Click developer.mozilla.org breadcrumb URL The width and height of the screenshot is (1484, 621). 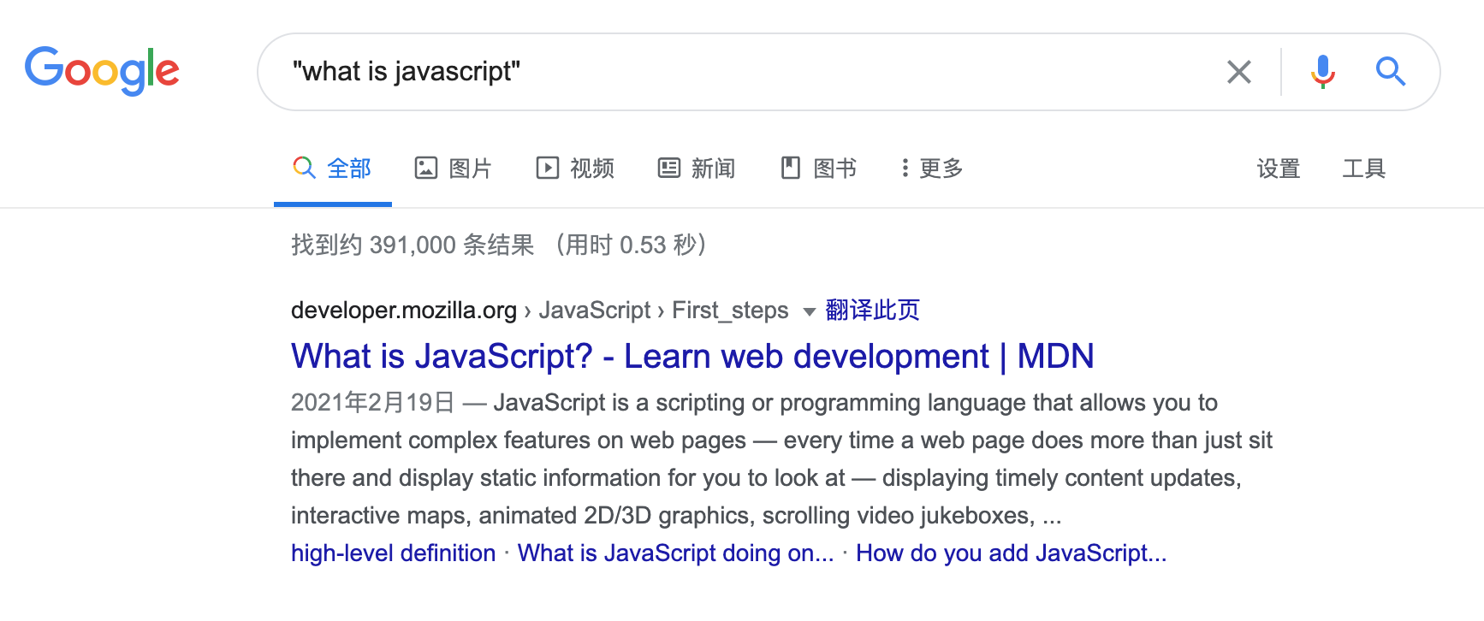(x=404, y=310)
